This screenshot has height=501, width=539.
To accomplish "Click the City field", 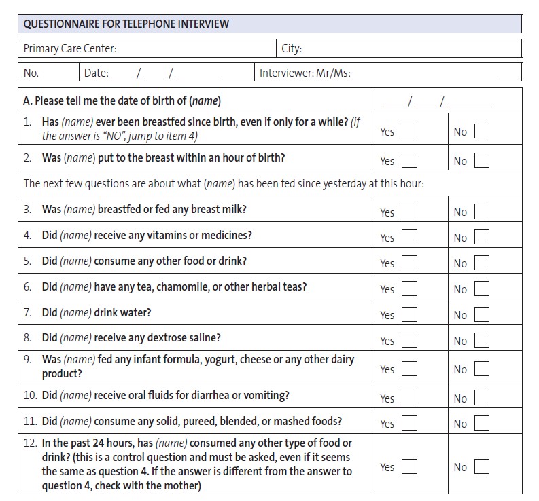I will tap(399, 48).
